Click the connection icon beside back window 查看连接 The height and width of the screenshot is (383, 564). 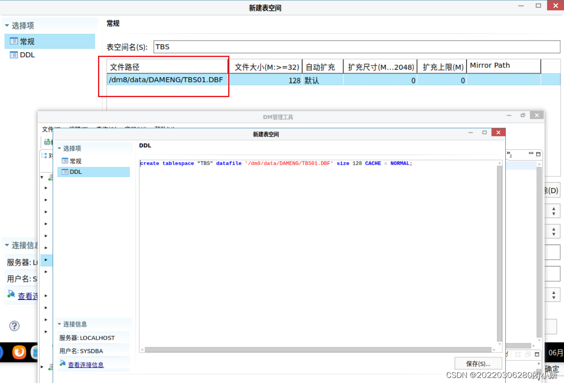(x=11, y=293)
